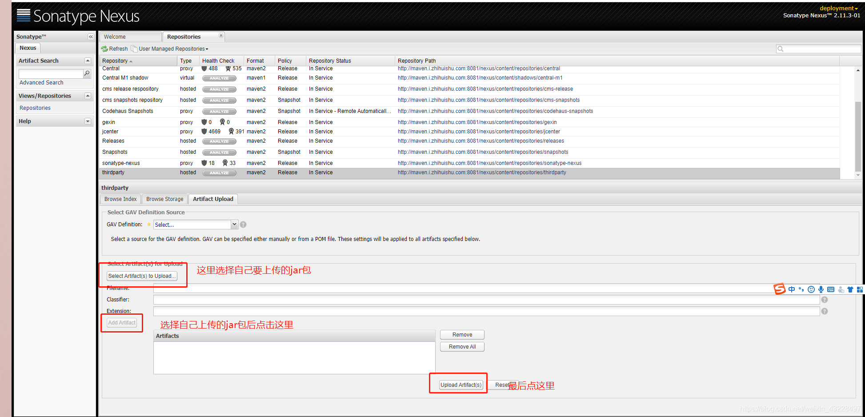Collapse the Sonatype left sidebar panel
Image resolution: width=865 pixels, height=417 pixels.
pyautogui.click(x=91, y=37)
